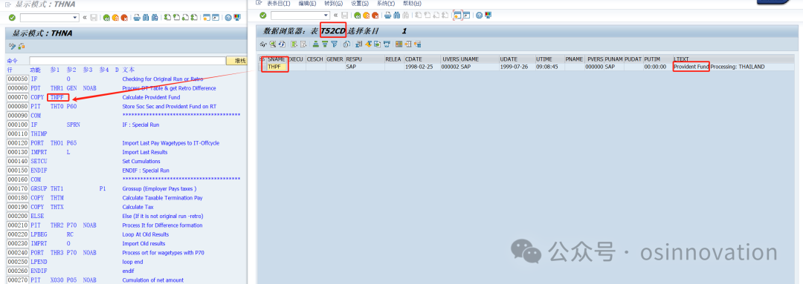Click Save disk icon in THNA window
The width and height of the screenshot is (803, 284).
pos(94,17)
